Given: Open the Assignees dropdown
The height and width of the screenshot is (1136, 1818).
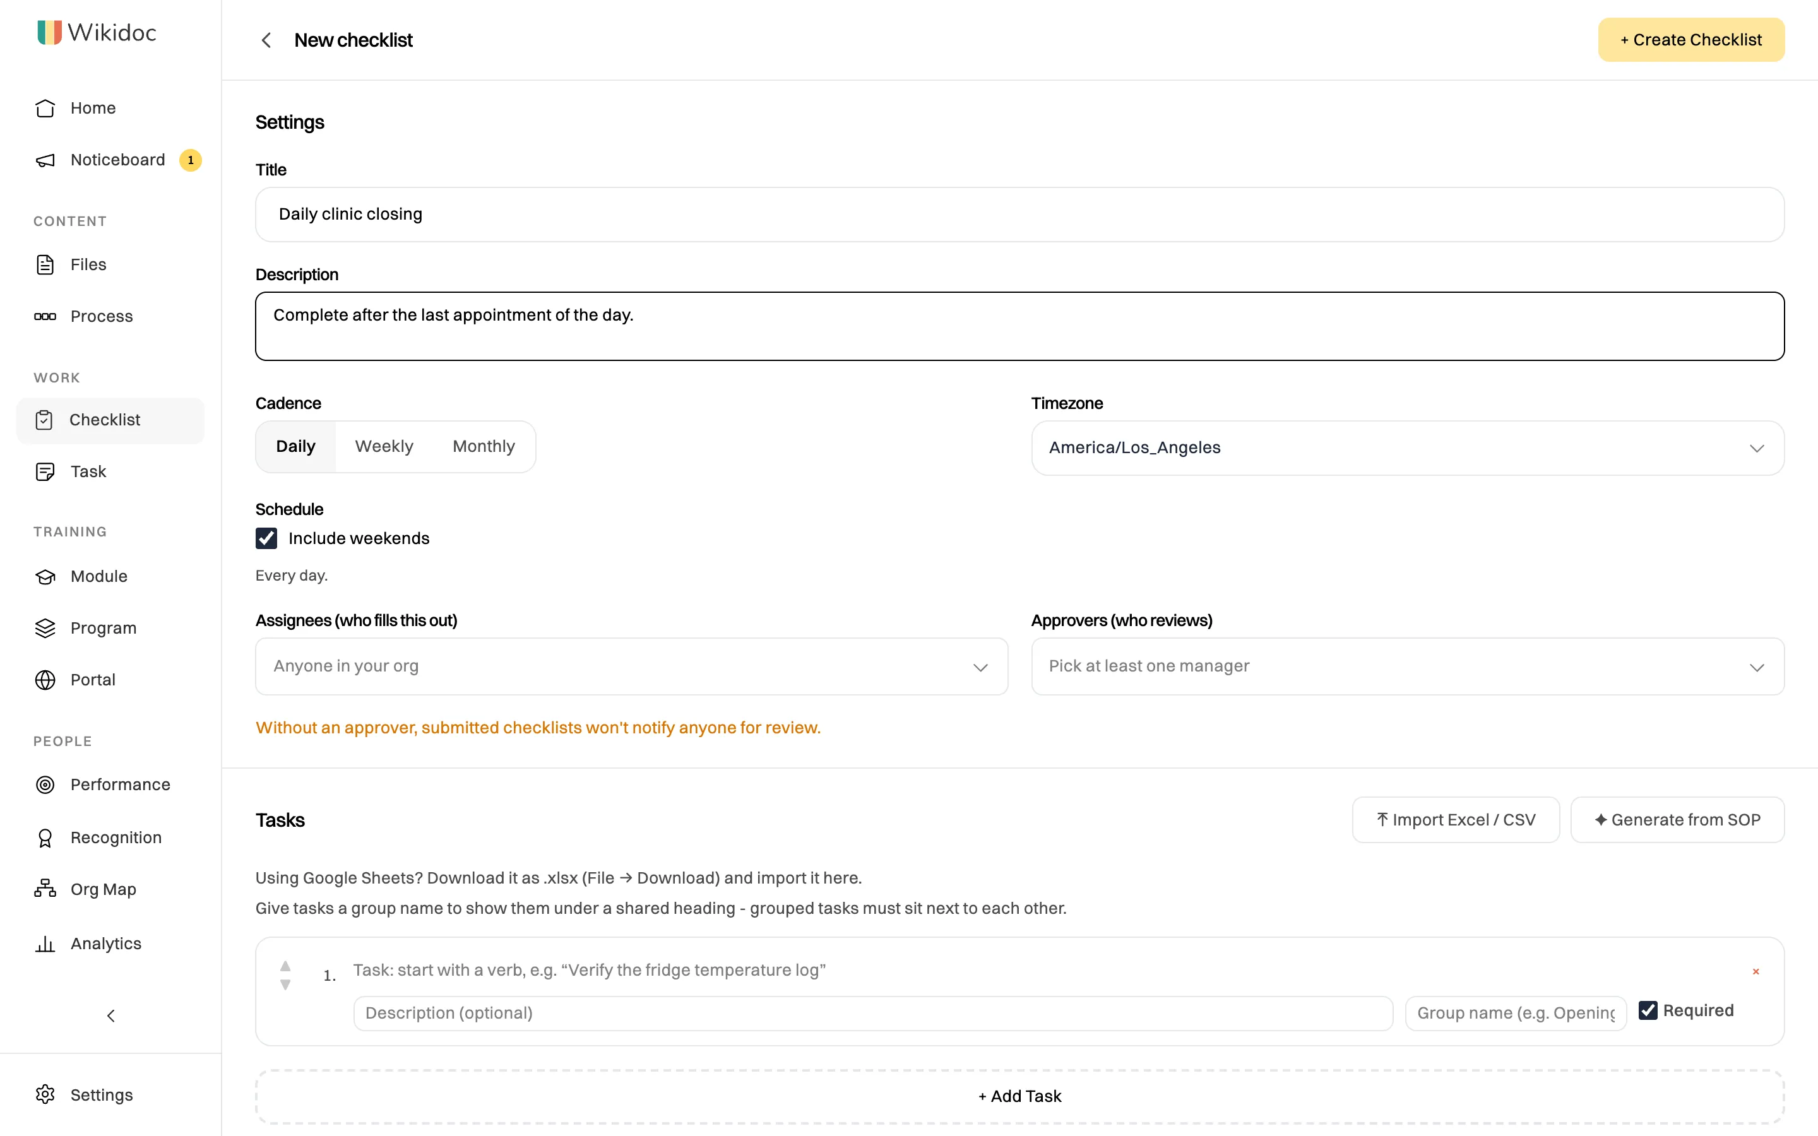Looking at the screenshot, I should 631,666.
